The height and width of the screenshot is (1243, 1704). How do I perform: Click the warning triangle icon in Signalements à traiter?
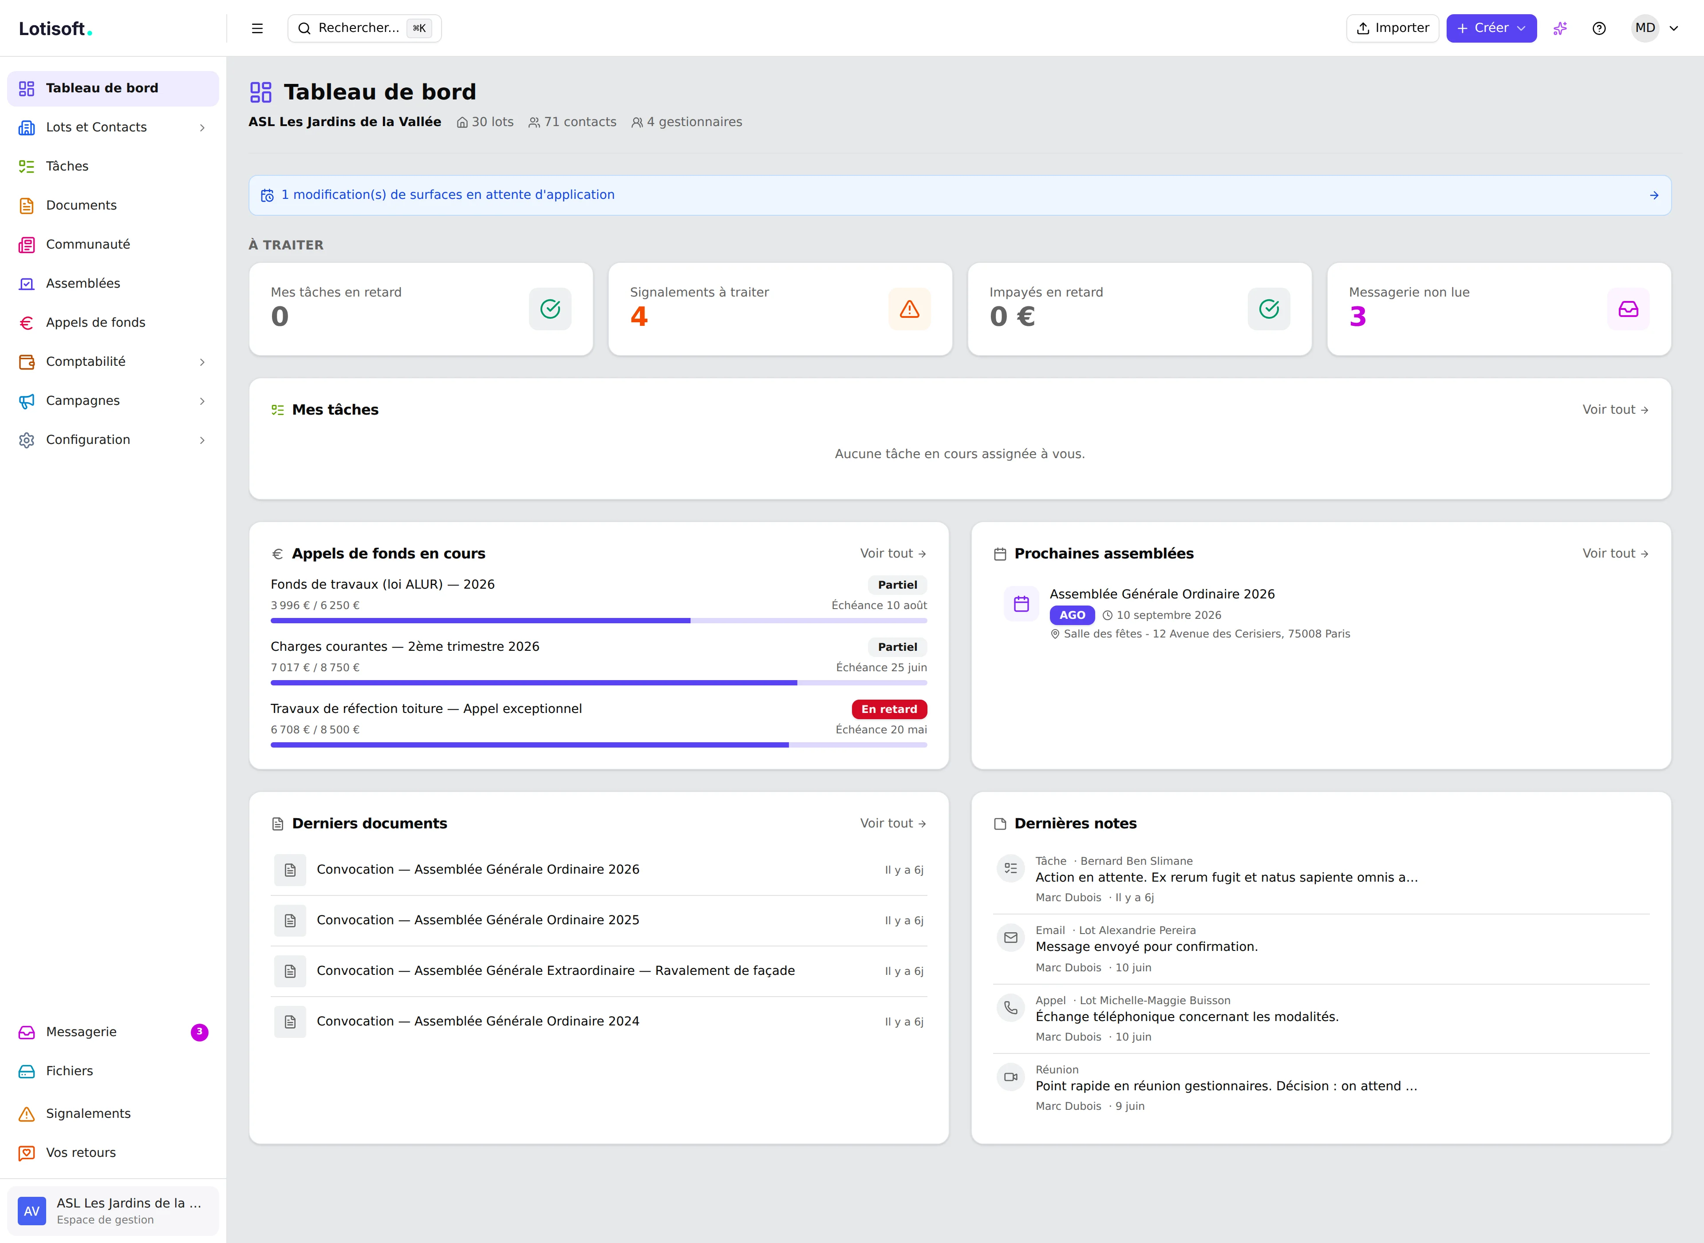point(910,309)
